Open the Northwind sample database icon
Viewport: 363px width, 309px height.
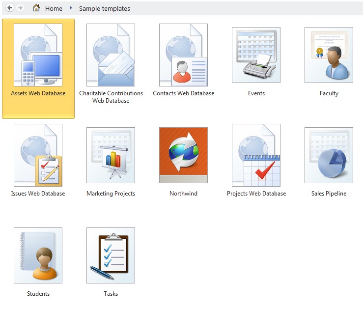(184, 155)
